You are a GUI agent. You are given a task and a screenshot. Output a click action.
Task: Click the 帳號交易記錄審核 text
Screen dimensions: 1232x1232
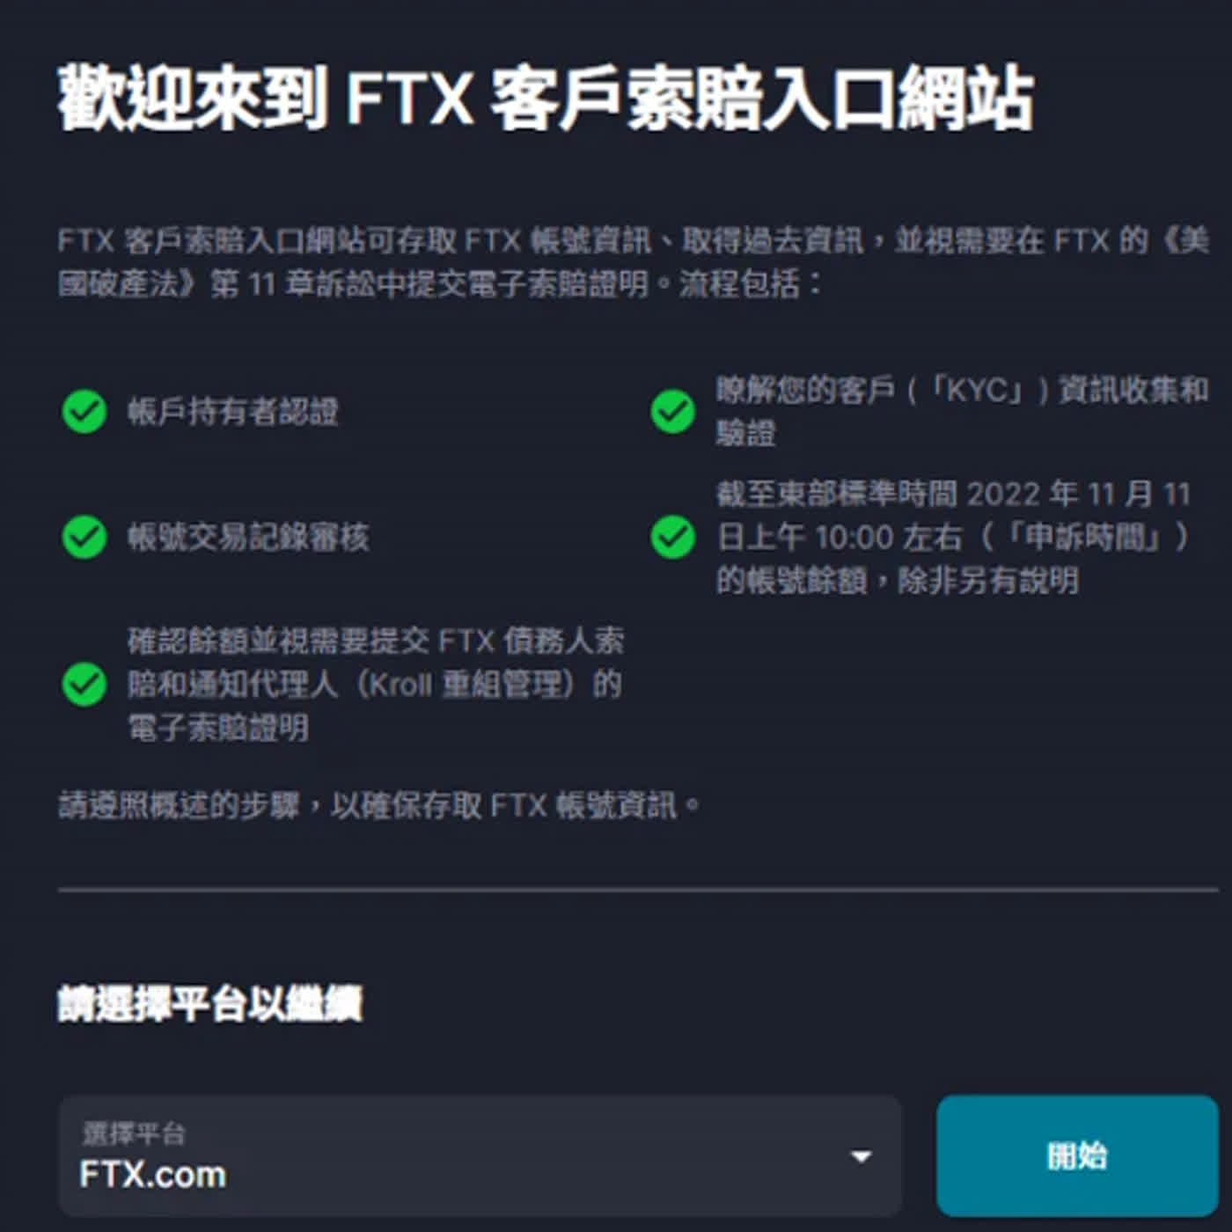pos(248,537)
